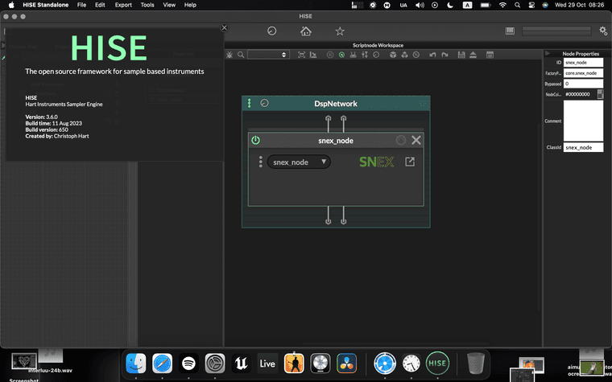The height and width of the screenshot is (382, 612).
Task: Click the top bar CPU meter
Action: (556, 31)
